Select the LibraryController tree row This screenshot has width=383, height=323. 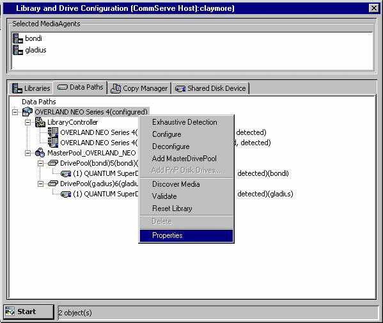pyautogui.click(x=72, y=122)
